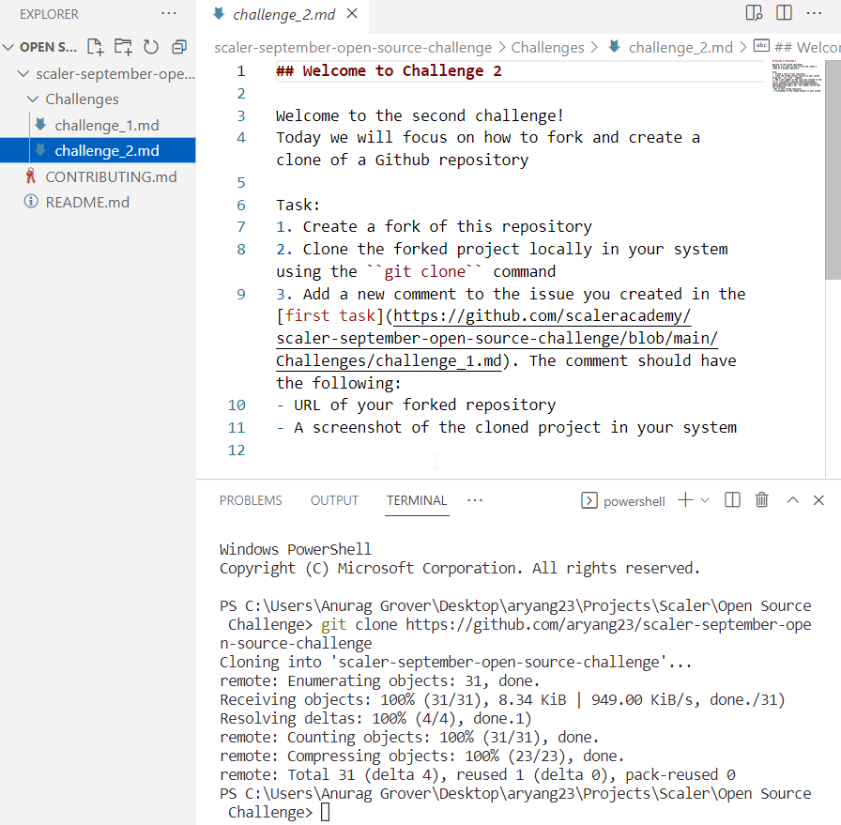Kill the powershell terminal with trash icon
Screen dimensions: 841x825
(x=761, y=500)
